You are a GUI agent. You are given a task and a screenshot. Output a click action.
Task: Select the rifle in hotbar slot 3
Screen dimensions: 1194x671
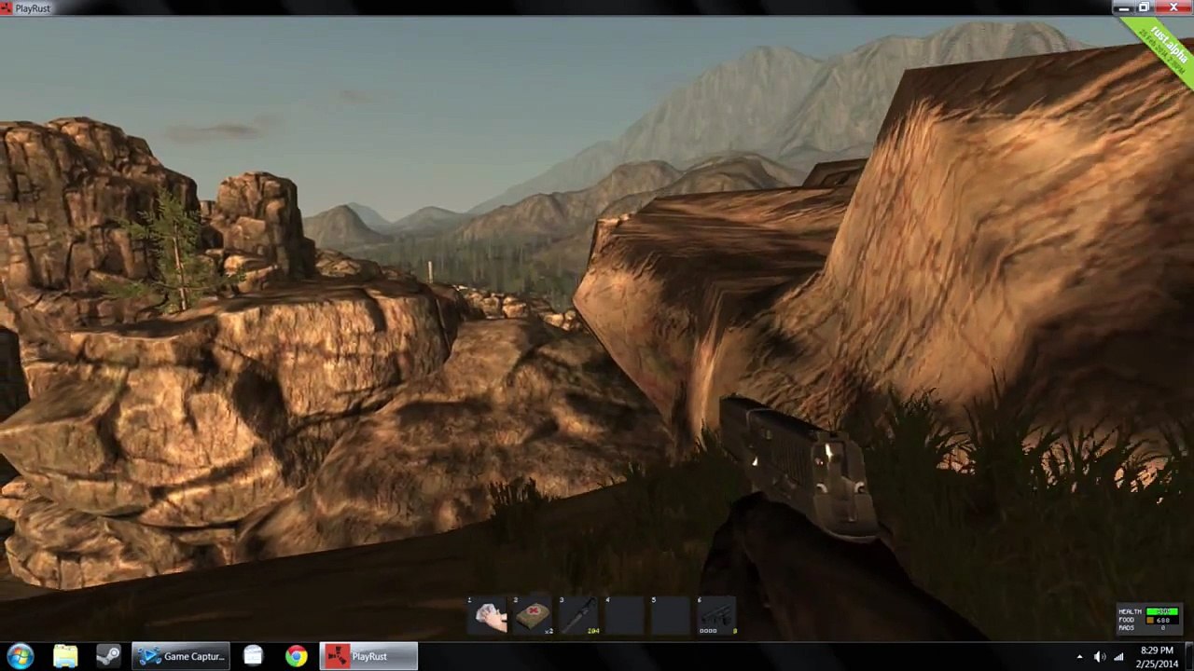579,616
